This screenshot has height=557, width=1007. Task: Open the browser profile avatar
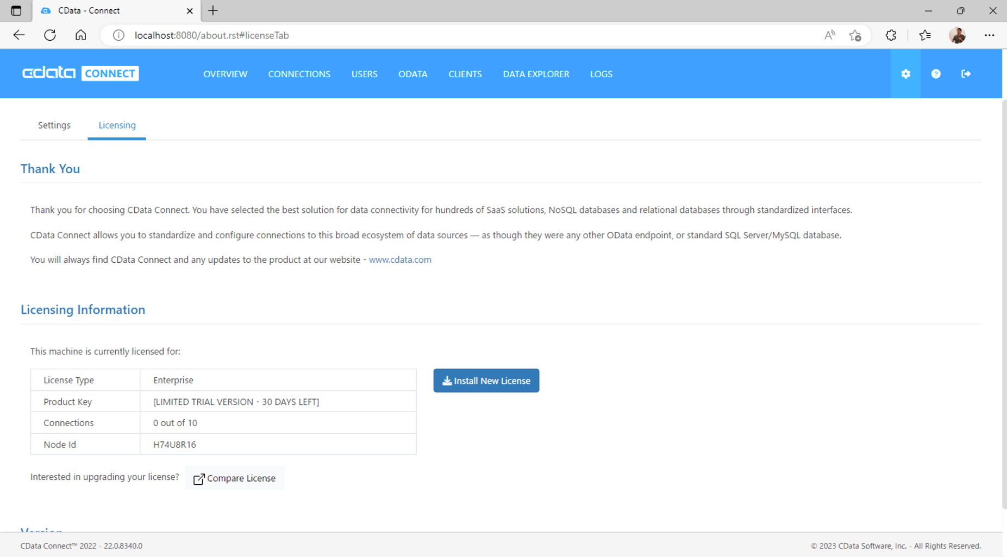pos(958,35)
